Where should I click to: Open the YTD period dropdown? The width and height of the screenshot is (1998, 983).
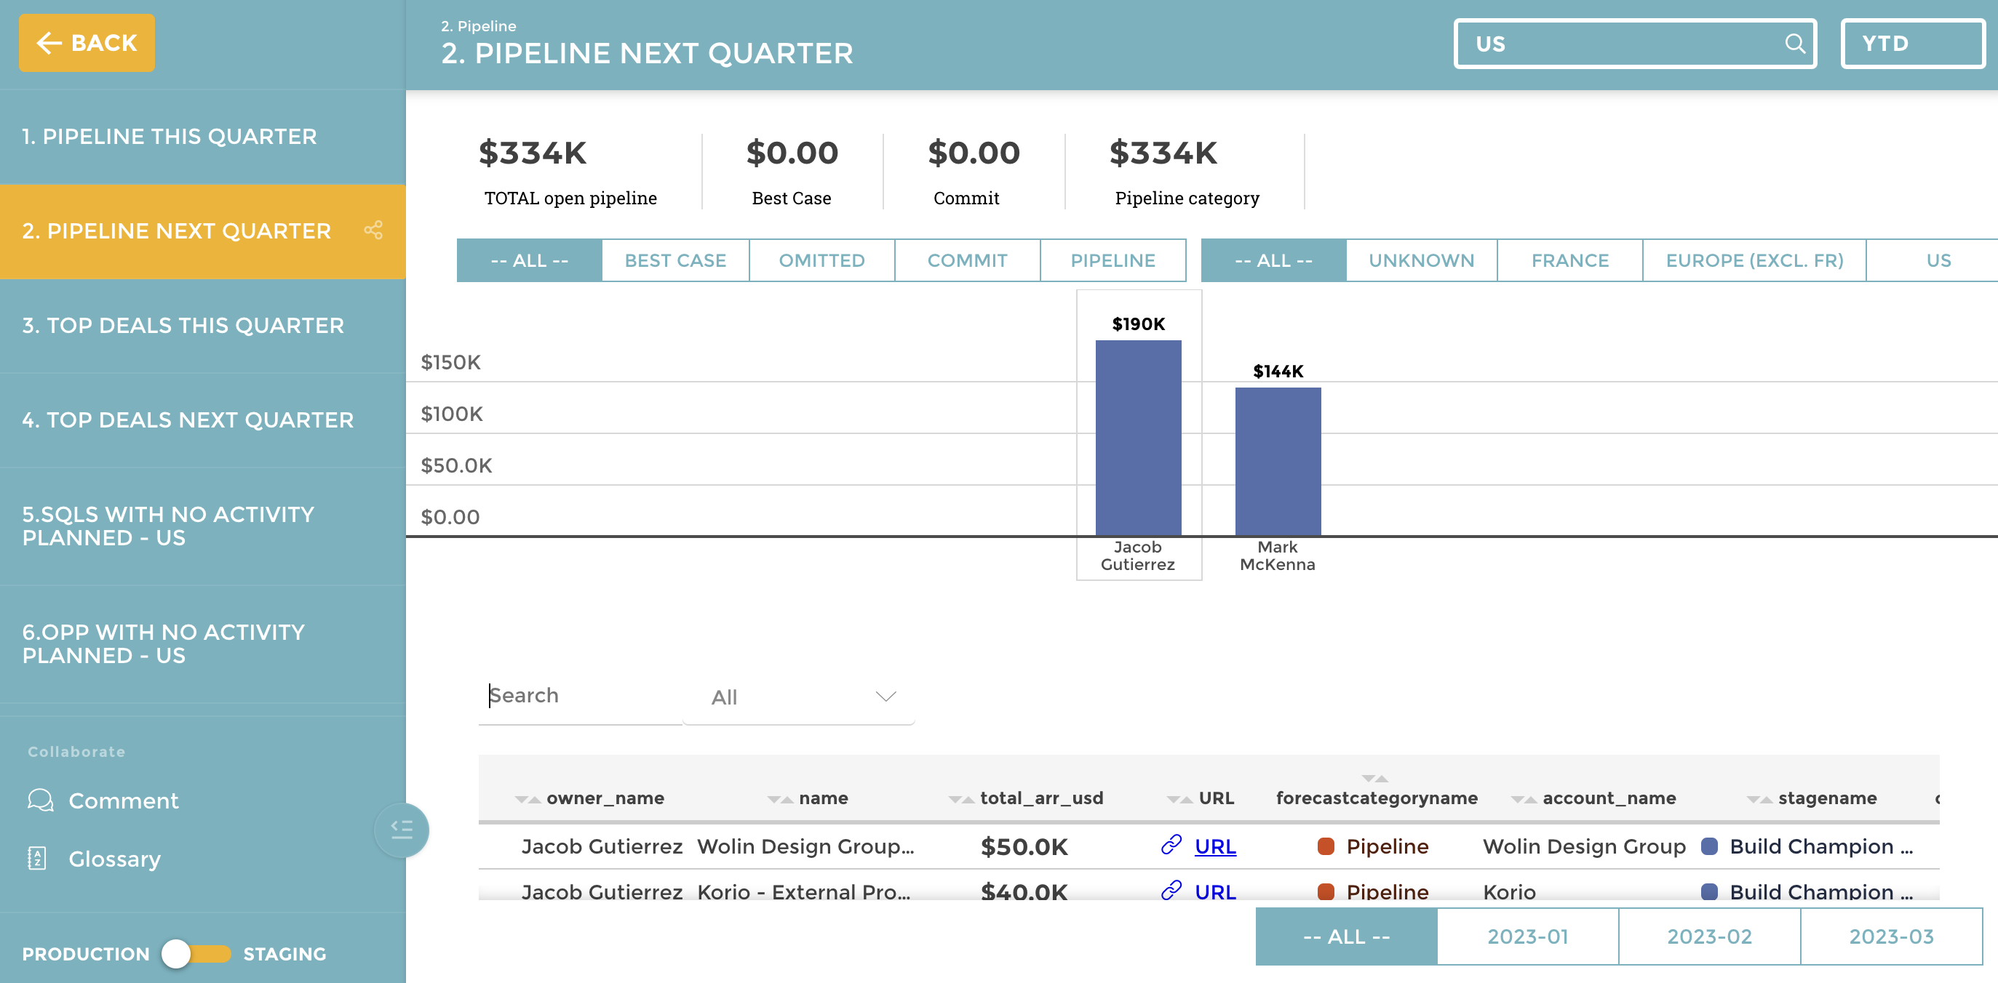coord(1911,44)
